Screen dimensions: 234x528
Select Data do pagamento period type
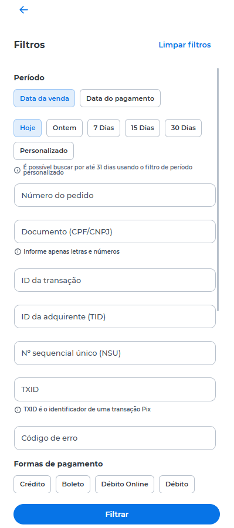click(120, 98)
